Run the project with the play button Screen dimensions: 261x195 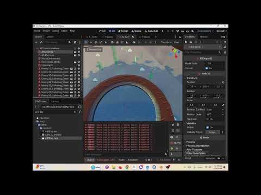(163, 31)
